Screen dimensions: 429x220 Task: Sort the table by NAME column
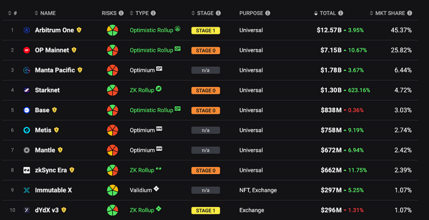click(x=48, y=13)
